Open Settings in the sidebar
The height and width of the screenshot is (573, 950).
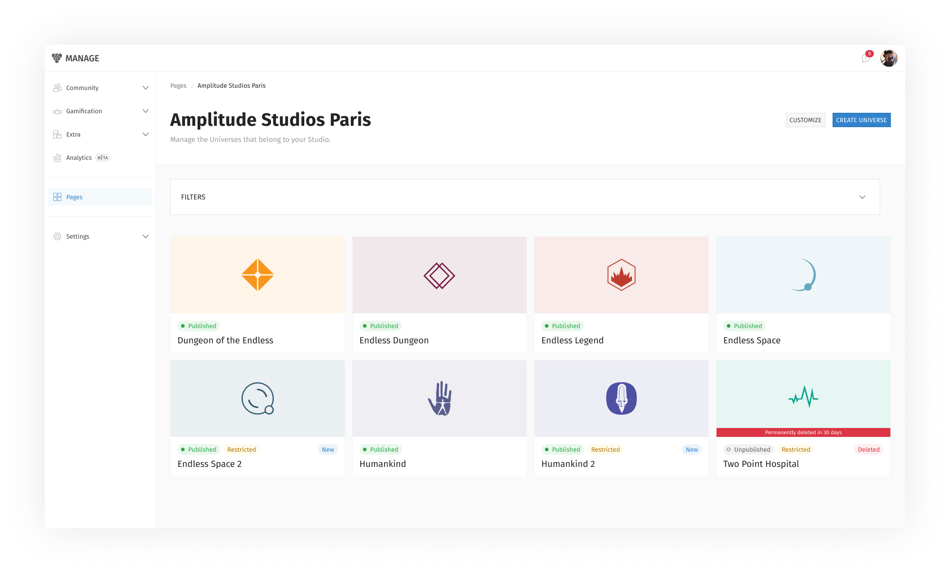100,236
